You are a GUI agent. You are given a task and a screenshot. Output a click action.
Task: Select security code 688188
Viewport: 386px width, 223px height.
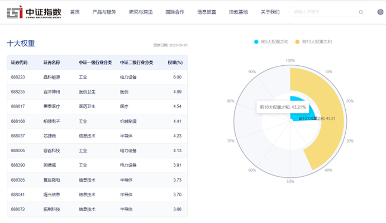pos(18,121)
